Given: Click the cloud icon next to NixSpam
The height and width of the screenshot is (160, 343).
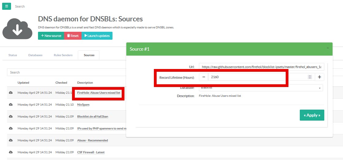Looking at the screenshot, I should click(11, 104).
